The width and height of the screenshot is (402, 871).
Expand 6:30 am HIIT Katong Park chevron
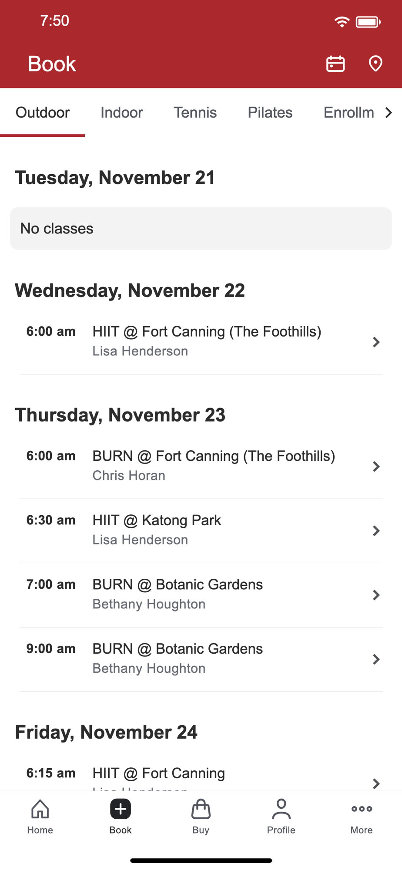click(x=376, y=530)
